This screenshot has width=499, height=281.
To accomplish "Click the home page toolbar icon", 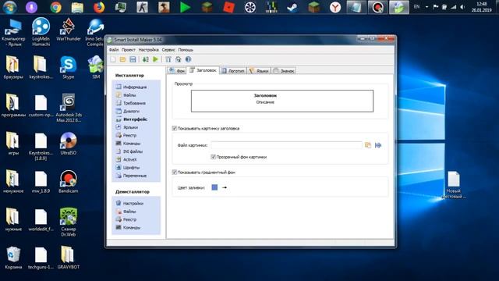I will [179, 59].
